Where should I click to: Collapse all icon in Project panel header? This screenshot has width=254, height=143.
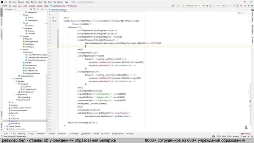pyautogui.click(x=38, y=10)
